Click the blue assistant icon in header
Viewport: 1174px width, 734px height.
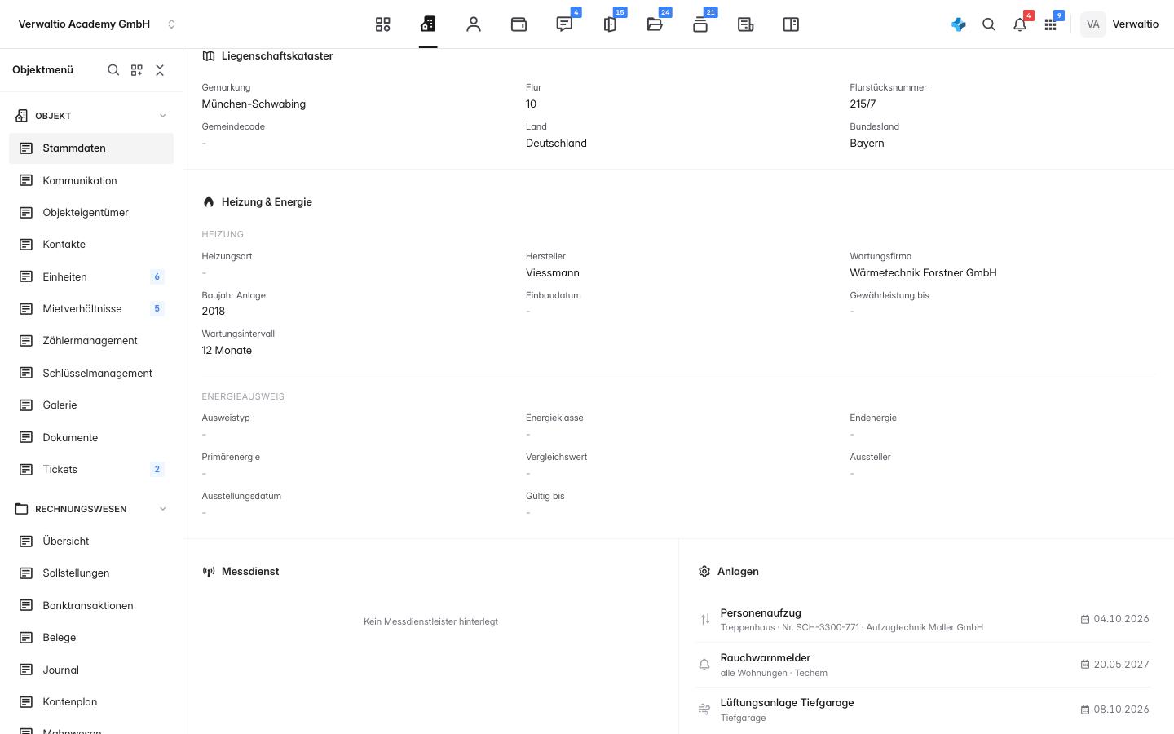959,24
